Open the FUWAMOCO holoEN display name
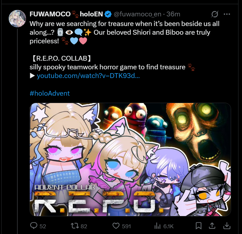Viewport: 242px width, 234px height. point(66,14)
